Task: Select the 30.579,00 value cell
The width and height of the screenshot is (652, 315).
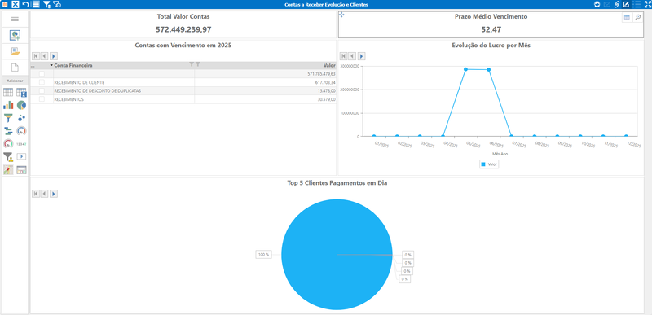Action: pos(266,99)
